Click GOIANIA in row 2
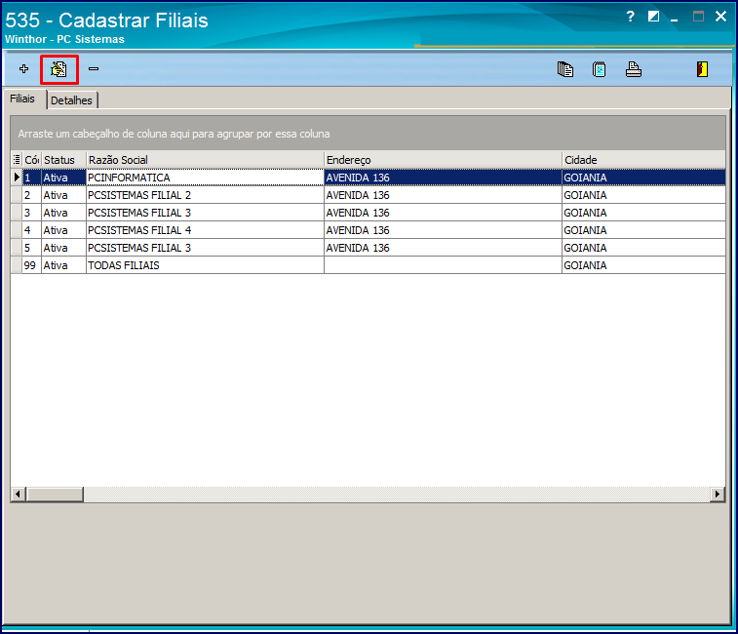This screenshot has height=634, width=738. pyautogui.click(x=643, y=195)
